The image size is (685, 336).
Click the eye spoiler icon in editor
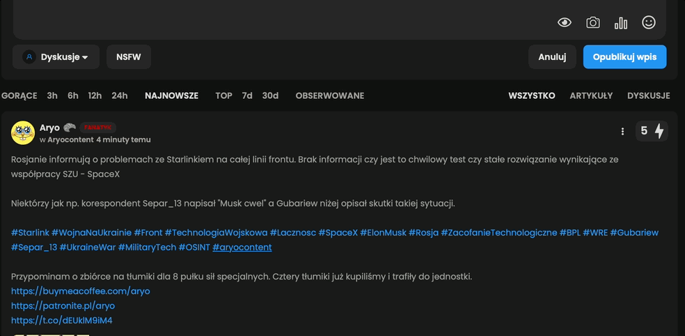pyautogui.click(x=565, y=23)
